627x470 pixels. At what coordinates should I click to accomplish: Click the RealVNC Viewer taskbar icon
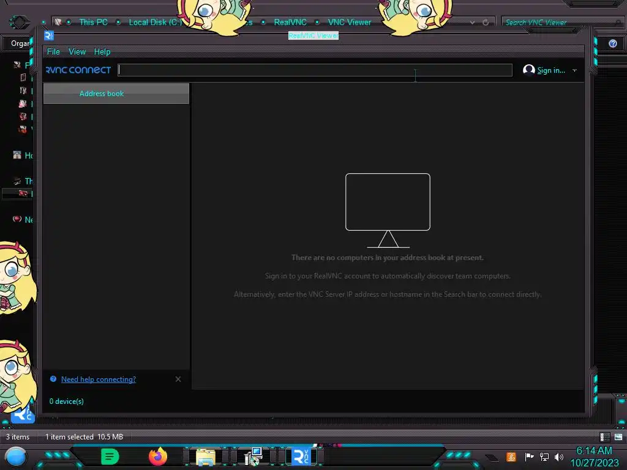pos(301,457)
